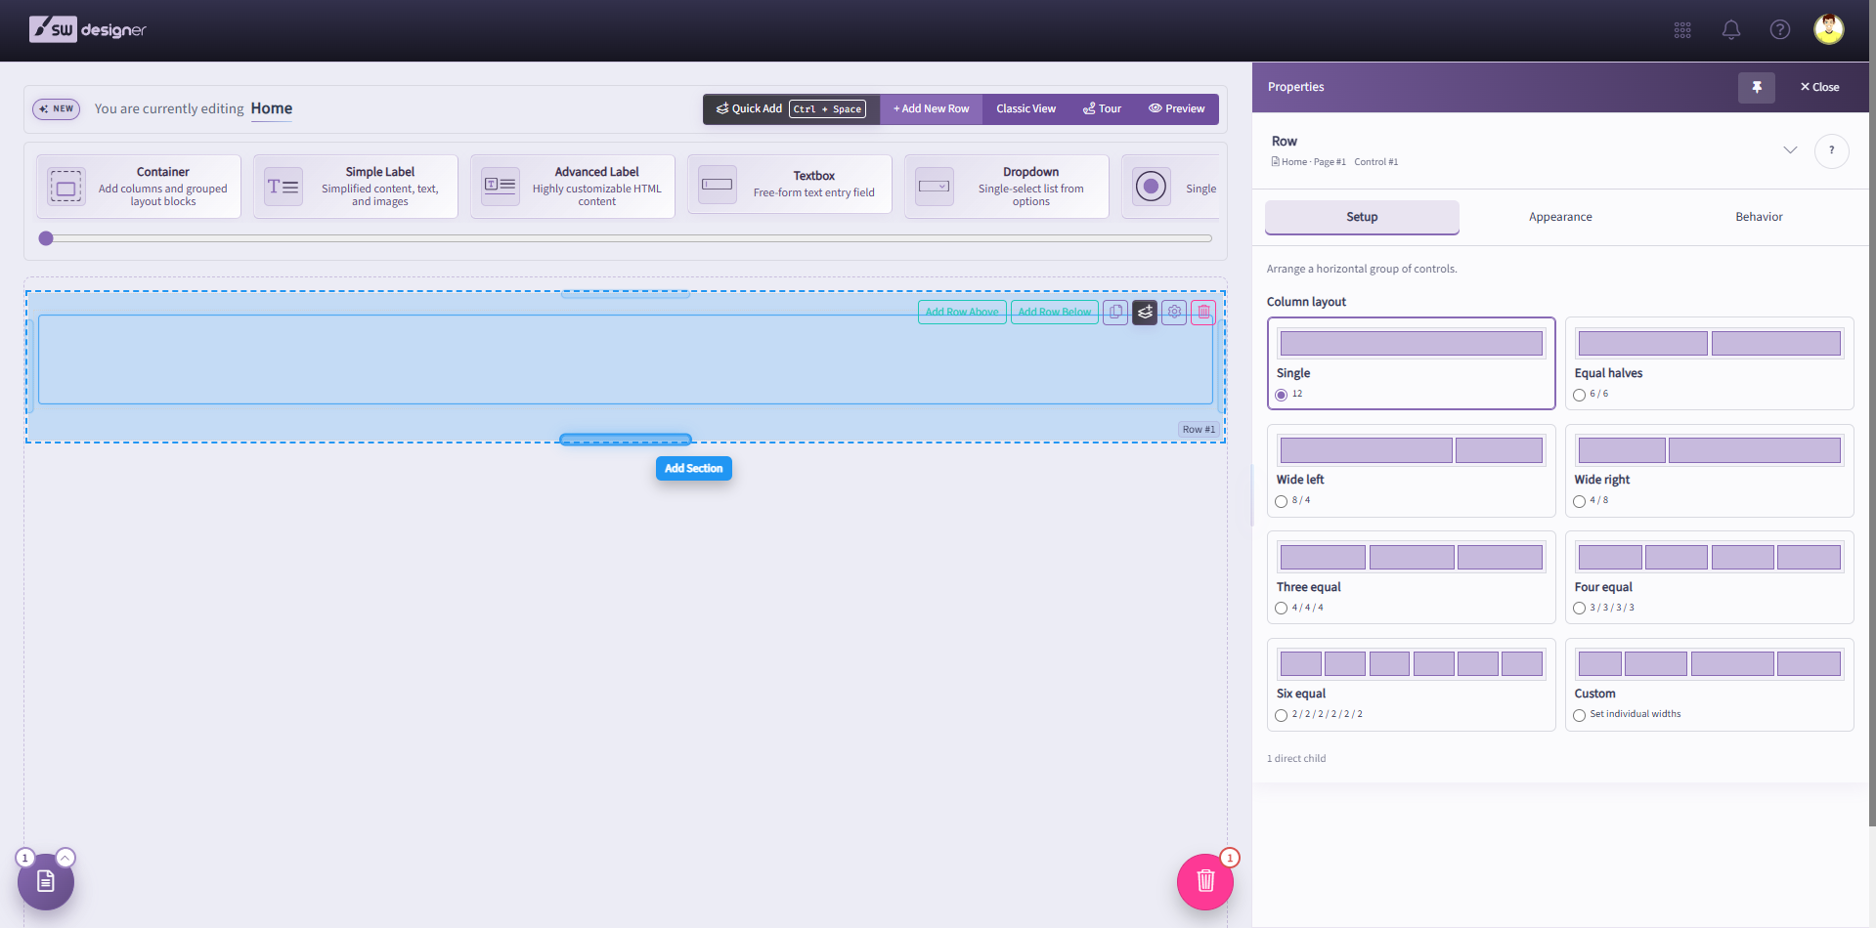1876x928 pixels.
Task: Select Three equal 4/4/4 layout radio
Action: pyautogui.click(x=1281, y=609)
